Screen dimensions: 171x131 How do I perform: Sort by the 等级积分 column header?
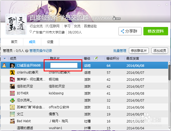point(113,59)
